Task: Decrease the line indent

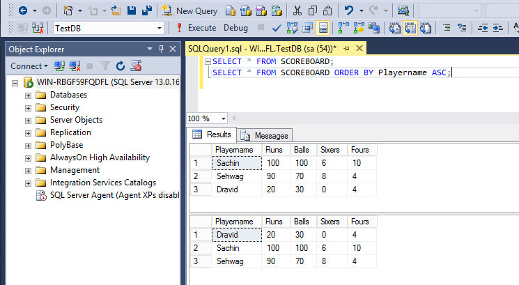Action: pos(483,28)
